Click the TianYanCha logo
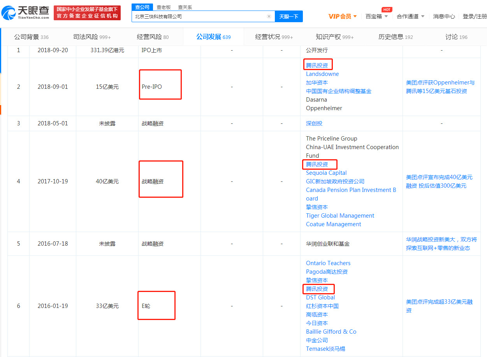This screenshot has height=357, width=487. coord(26,13)
